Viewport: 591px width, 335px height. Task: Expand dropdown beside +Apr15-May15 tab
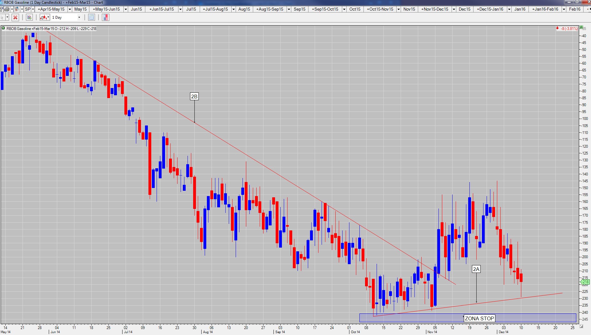pos(70,9)
